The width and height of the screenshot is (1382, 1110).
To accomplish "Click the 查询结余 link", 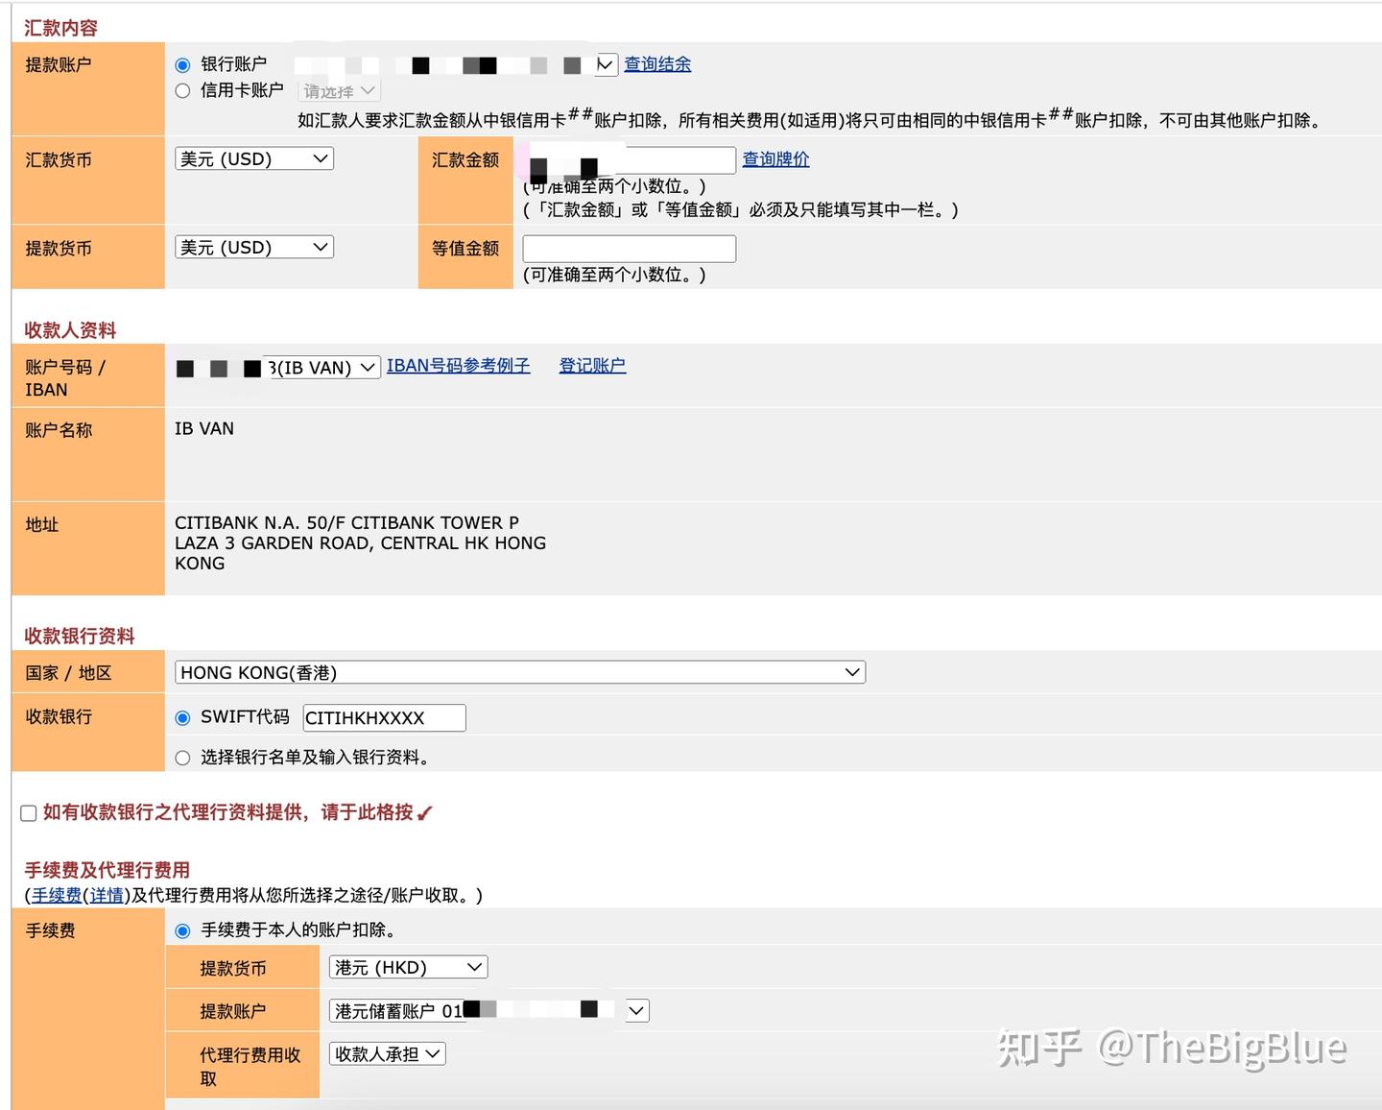I will [x=657, y=64].
